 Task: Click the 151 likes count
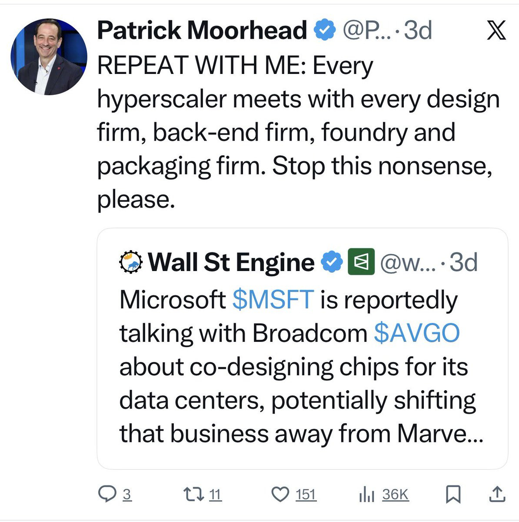pyautogui.click(x=306, y=495)
